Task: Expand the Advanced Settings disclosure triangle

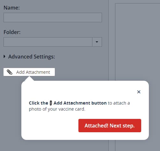Action: pyautogui.click(x=4, y=57)
